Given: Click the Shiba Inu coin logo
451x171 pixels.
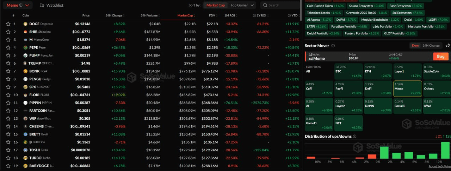Looking at the screenshot, I should coord(25,32).
